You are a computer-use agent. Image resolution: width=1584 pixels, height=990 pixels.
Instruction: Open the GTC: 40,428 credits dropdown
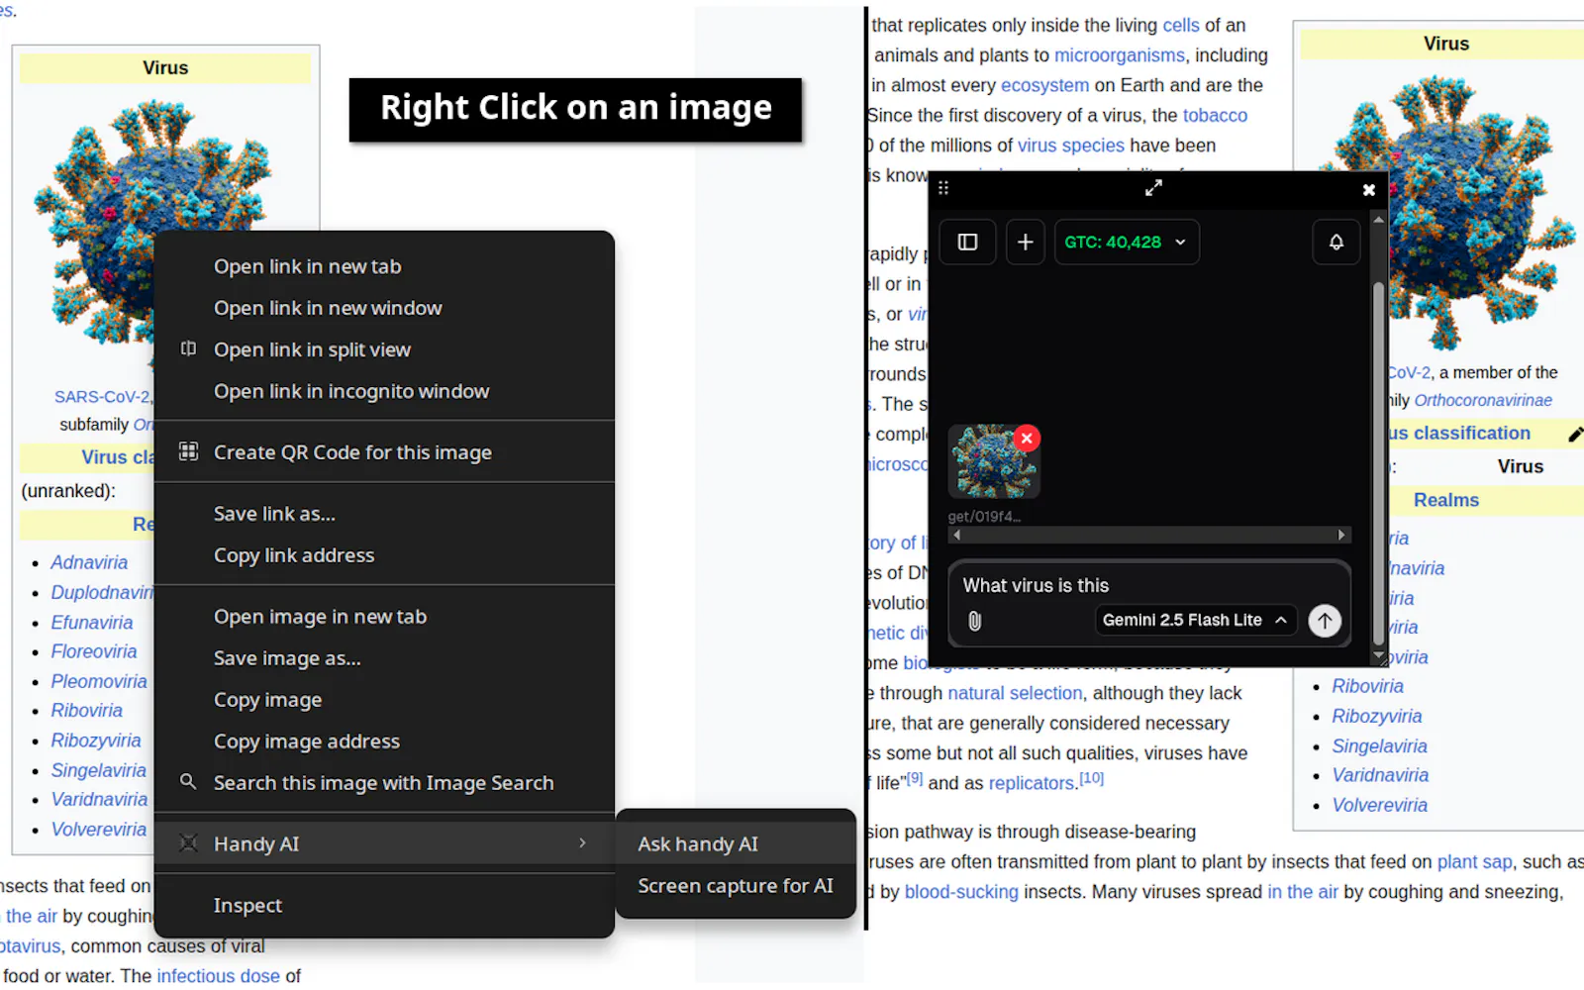tap(1127, 242)
